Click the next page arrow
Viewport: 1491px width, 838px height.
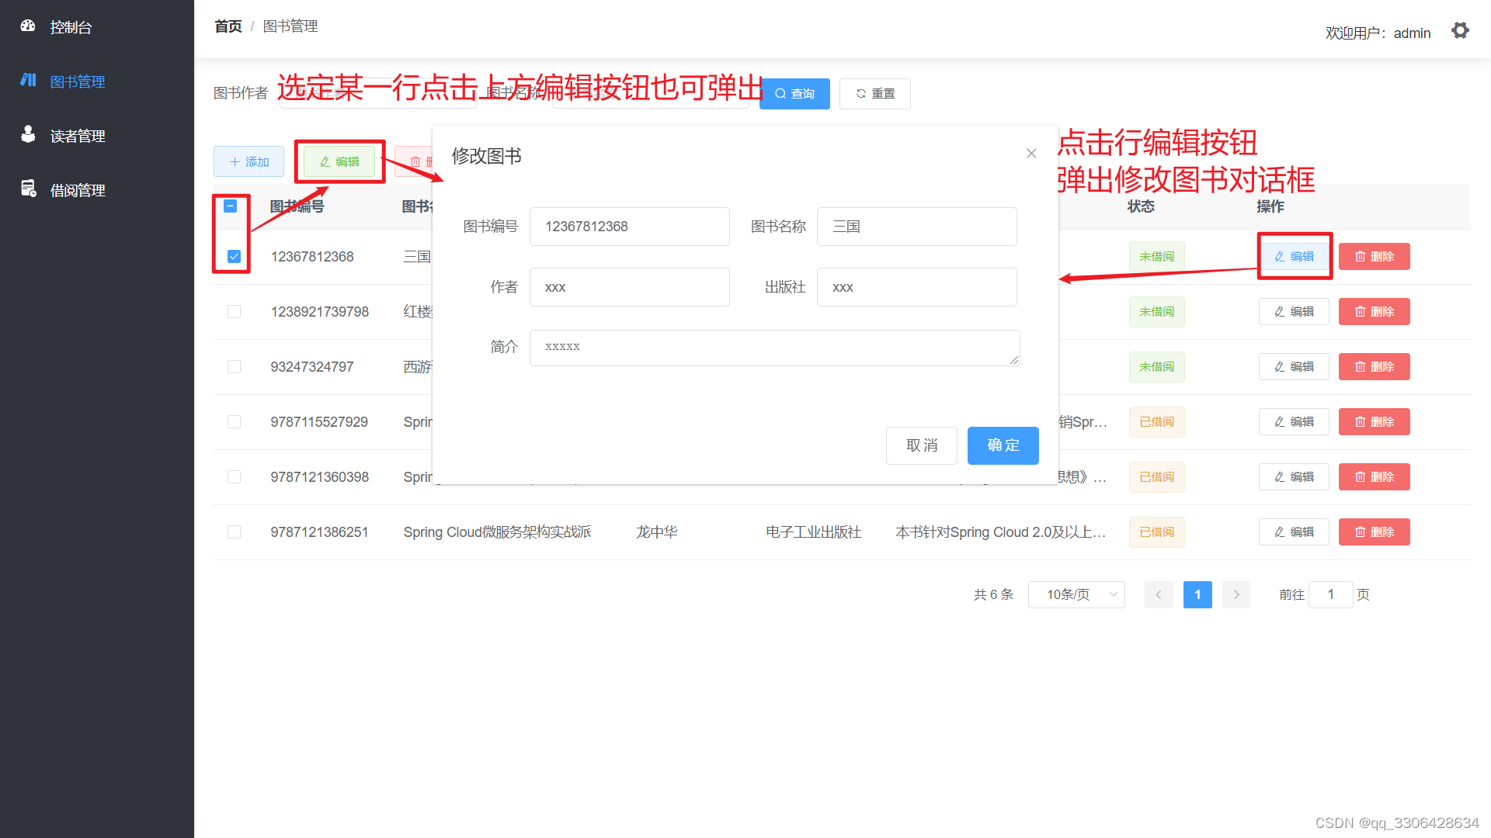coord(1236,595)
